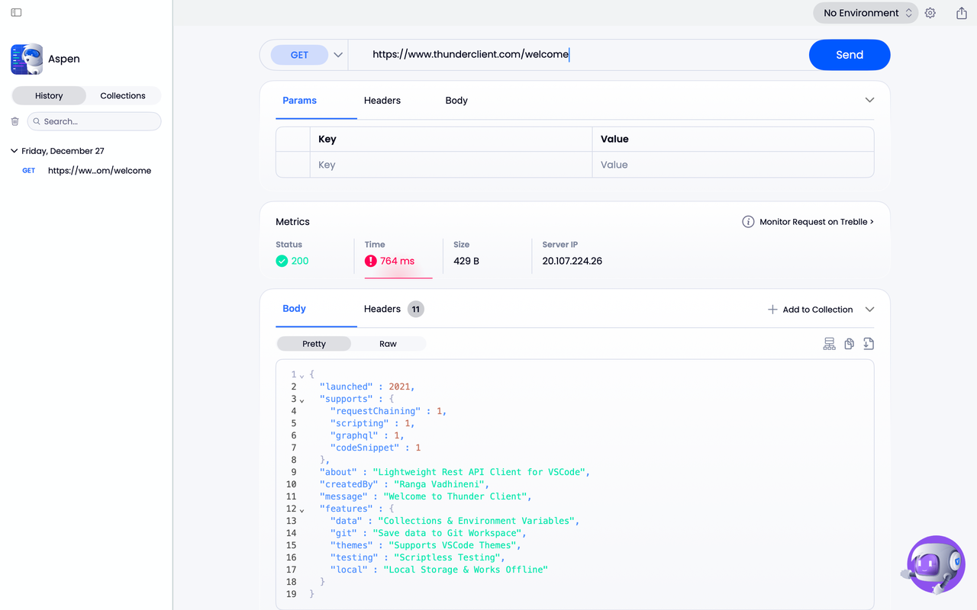This screenshot has height=610, width=977.
Task: Collapse Friday, December 27 history group
Action: tap(15, 151)
